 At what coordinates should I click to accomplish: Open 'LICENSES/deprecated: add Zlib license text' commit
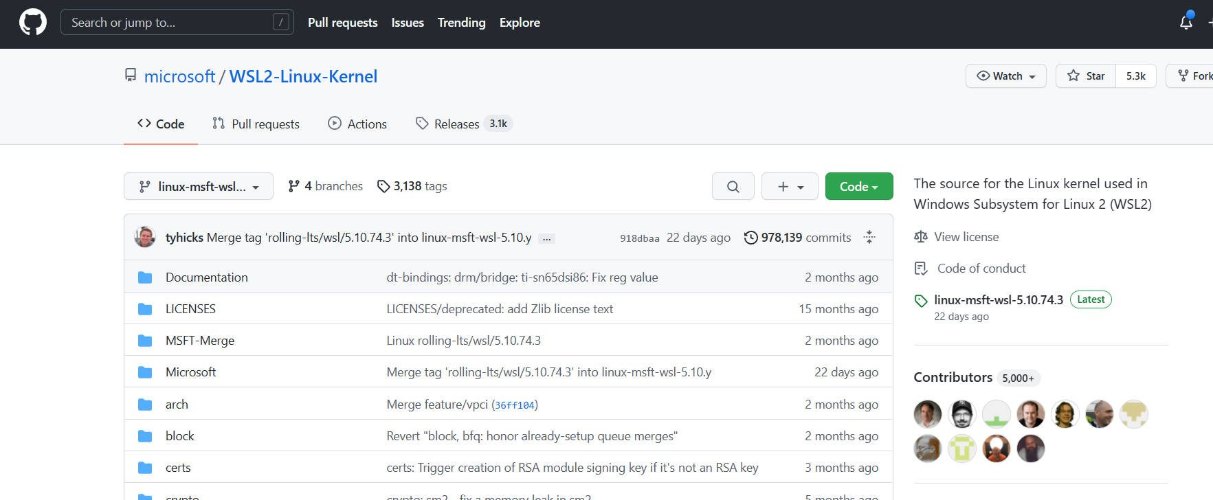point(500,309)
